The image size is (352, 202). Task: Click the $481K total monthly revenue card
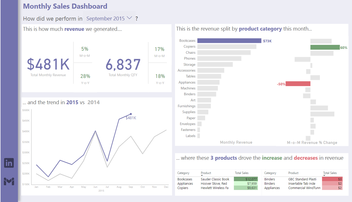coord(48,64)
